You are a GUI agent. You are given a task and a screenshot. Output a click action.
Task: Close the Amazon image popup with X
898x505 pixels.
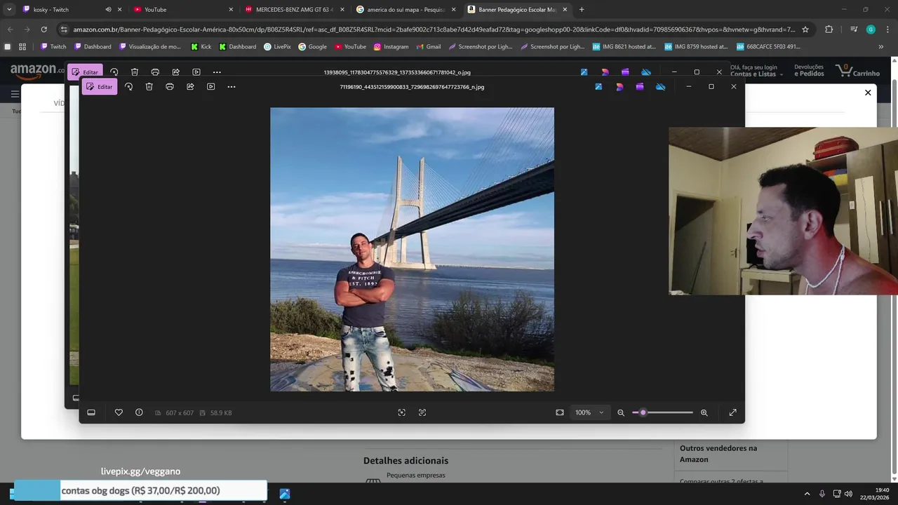(x=868, y=93)
